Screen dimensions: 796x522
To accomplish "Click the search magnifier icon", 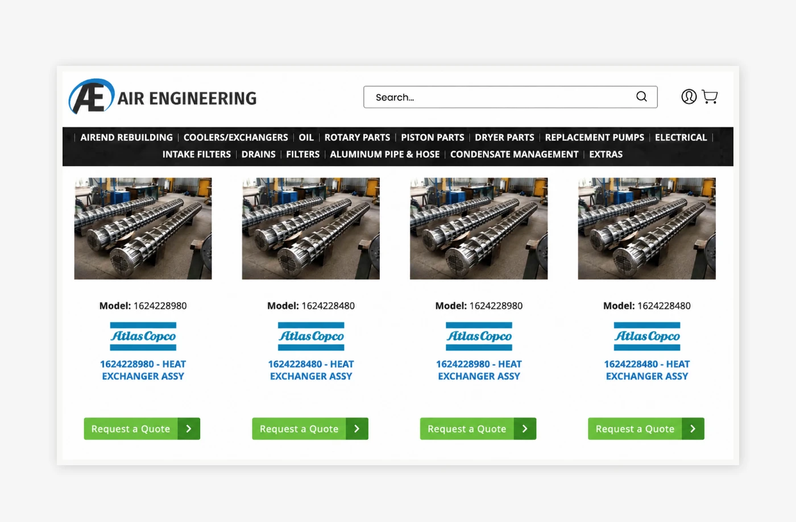I will coord(641,97).
